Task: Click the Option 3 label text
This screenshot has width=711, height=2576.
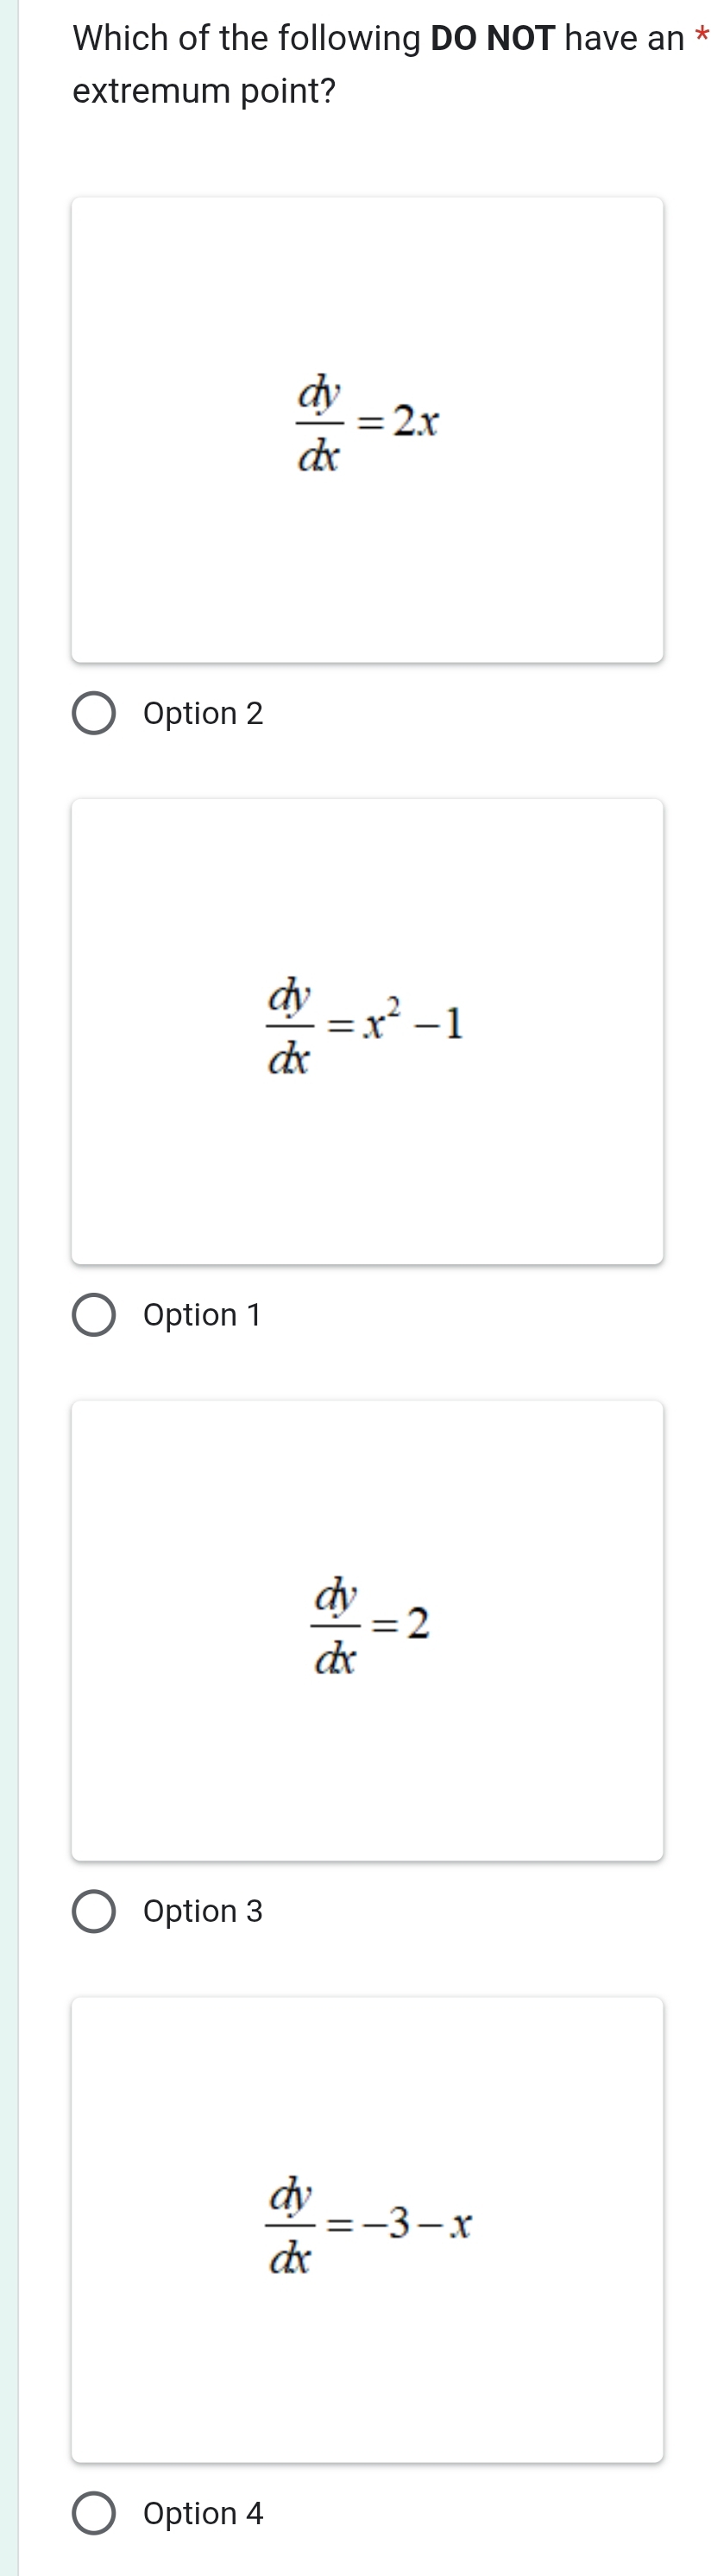Action: 202,1912
